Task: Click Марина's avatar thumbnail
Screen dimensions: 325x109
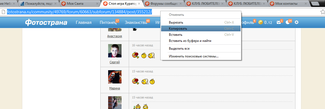Action: (115, 77)
